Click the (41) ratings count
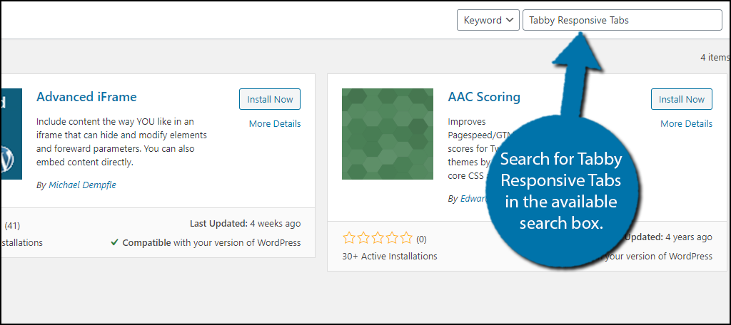Screen dimensions: 731x325 coord(12,226)
